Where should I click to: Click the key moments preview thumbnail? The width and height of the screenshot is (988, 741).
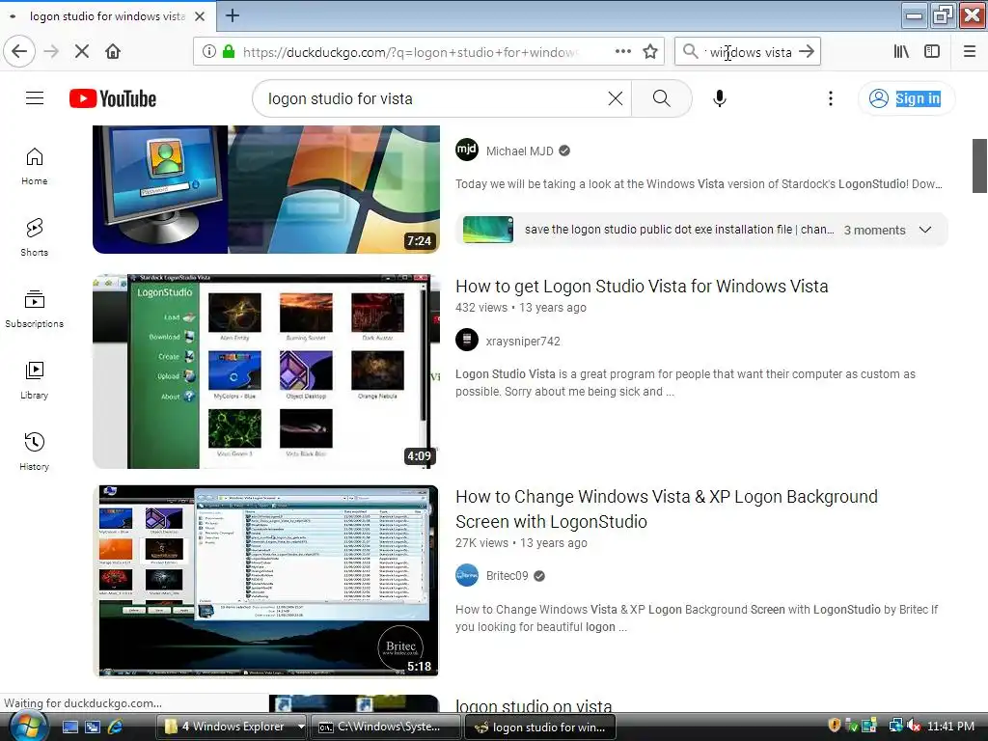pos(487,230)
